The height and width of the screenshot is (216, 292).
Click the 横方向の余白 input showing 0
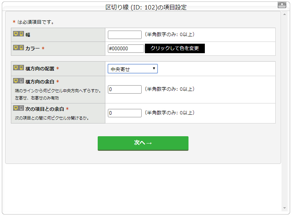tap(125, 89)
